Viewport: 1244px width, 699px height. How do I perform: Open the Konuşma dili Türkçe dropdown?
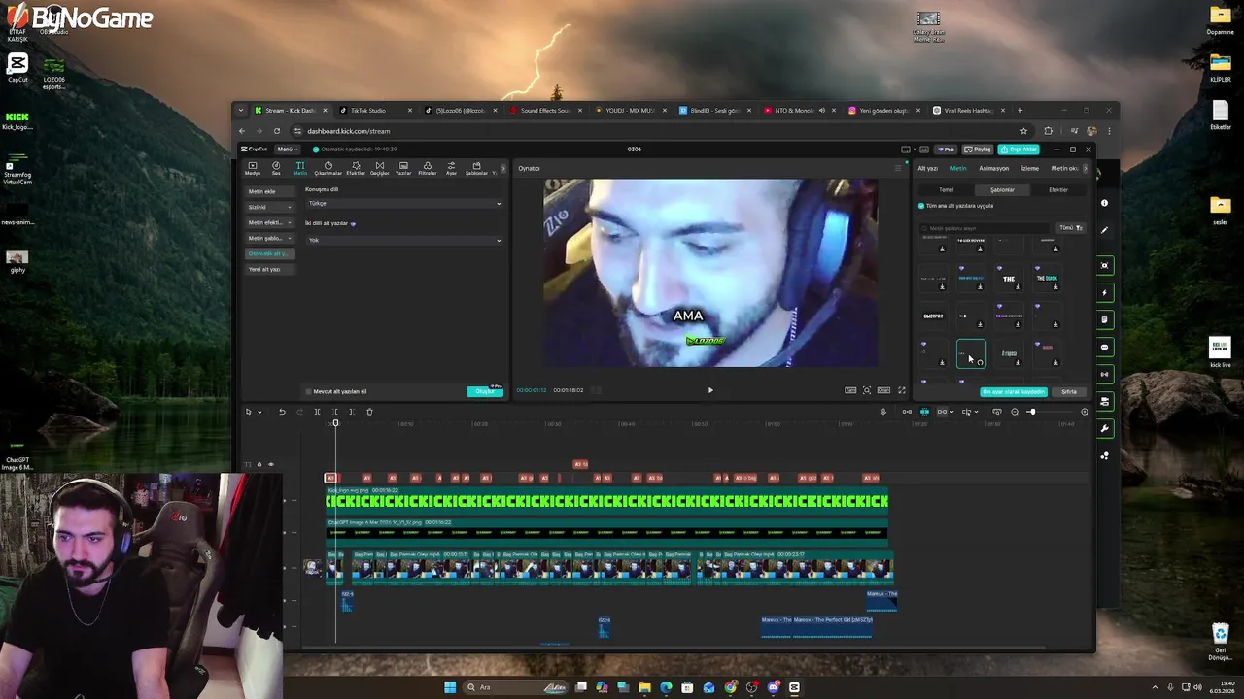404,204
